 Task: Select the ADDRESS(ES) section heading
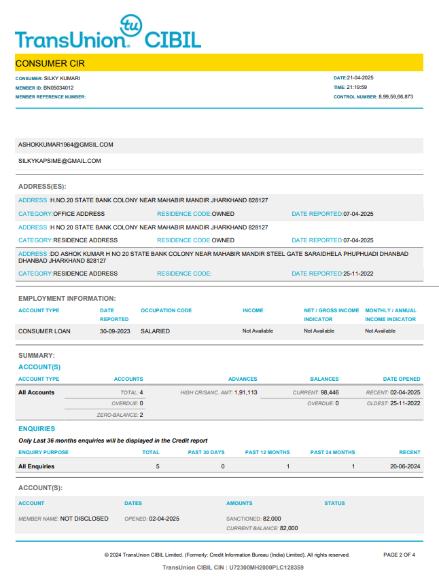[x=42, y=186]
